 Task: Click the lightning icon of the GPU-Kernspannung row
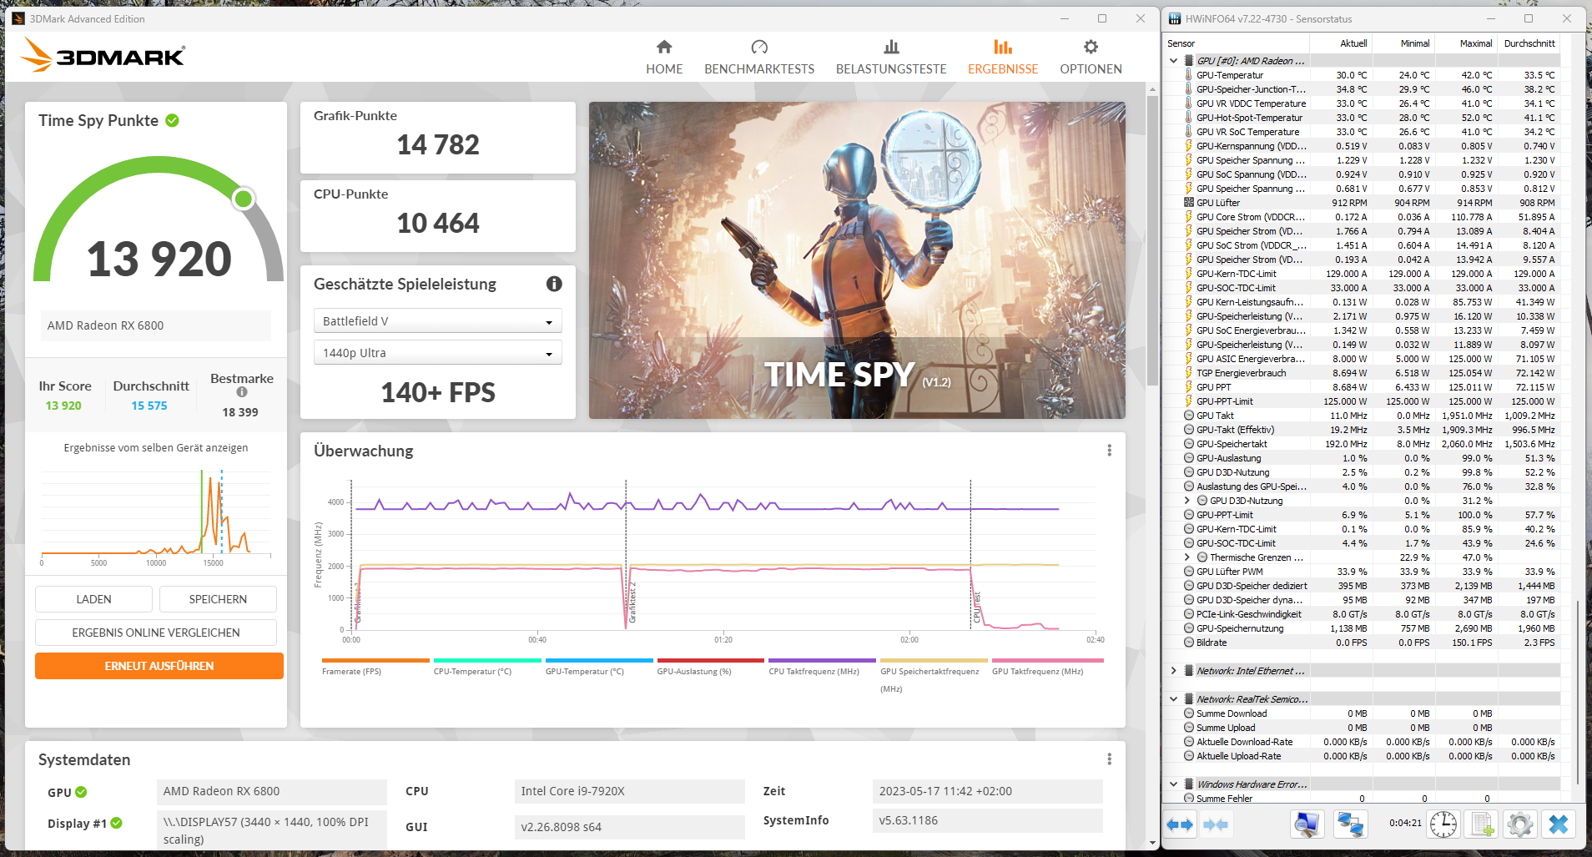pyautogui.click(x=1189, y=146)
